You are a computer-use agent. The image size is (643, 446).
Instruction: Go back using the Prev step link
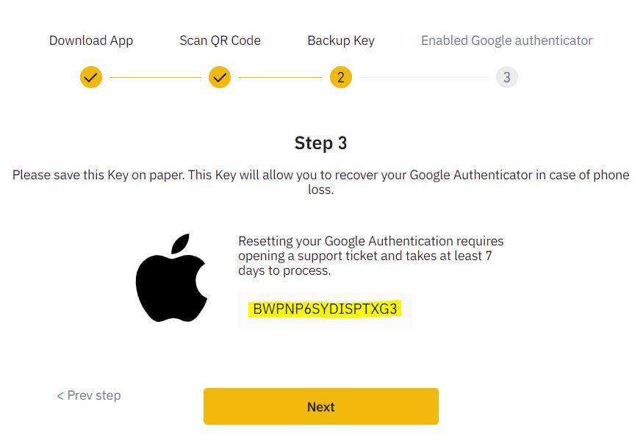point(89,395)
